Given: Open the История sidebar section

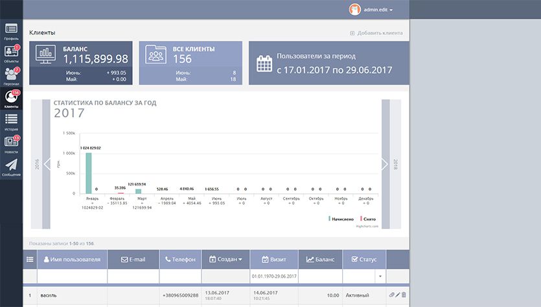Looking at the screenshot, I should click(12, 122).
